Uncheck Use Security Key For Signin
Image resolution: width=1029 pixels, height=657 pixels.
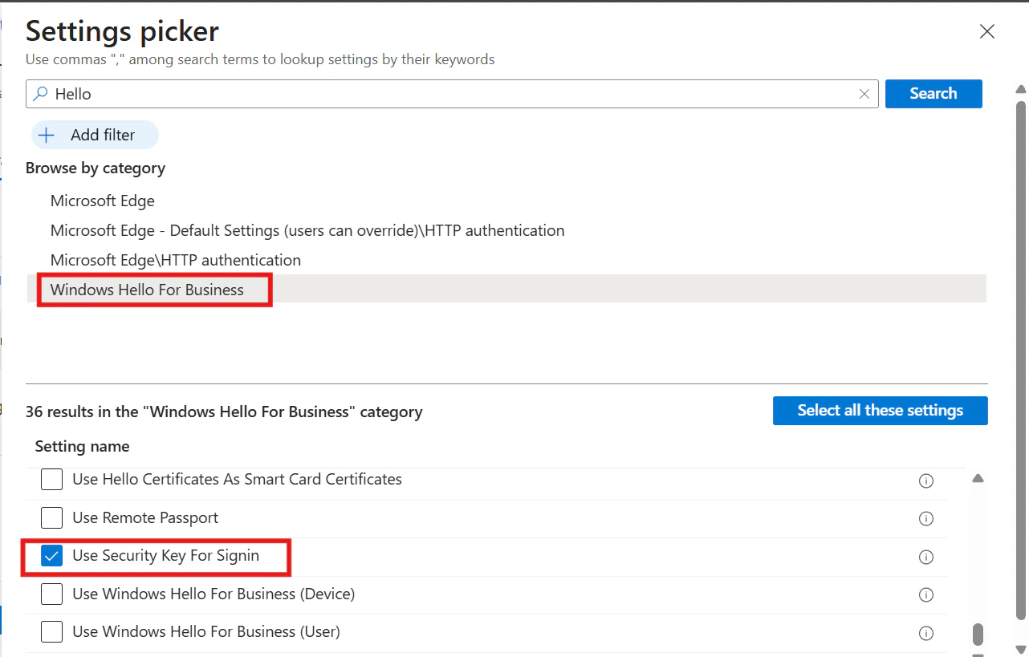(51, 556)
